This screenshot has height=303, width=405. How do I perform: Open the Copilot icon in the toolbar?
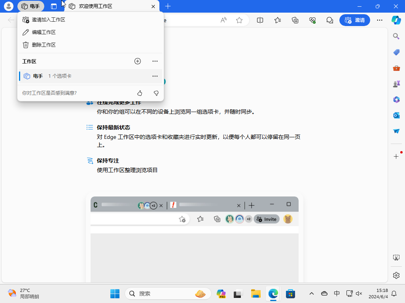click(x=396, y=20)
